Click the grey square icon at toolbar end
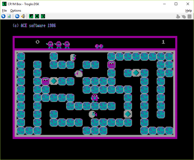194x160 pixels. coord(189,16)
